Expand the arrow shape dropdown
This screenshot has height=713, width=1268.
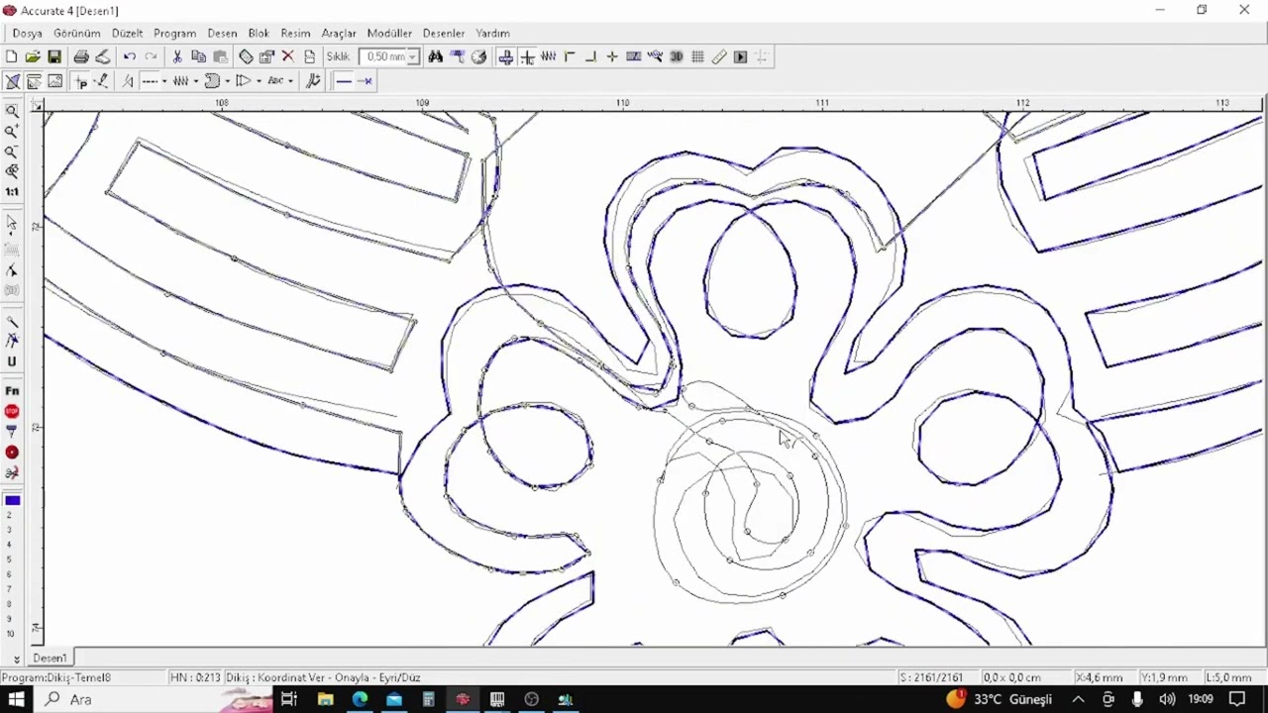(259, 81)
